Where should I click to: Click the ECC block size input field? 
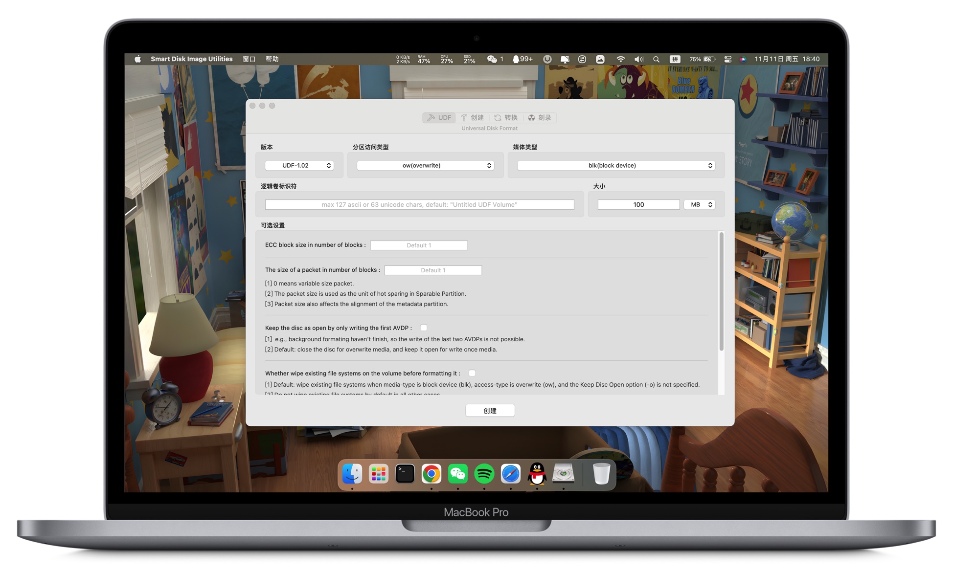click(419, 245)
